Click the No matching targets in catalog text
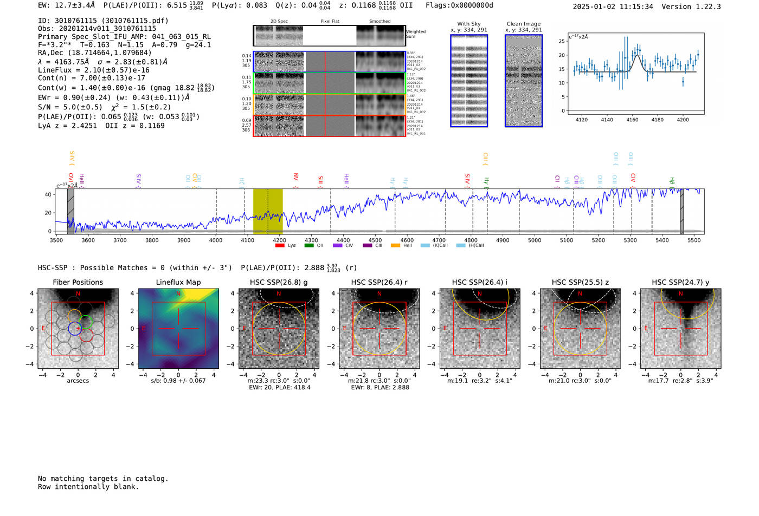Screen dimensions: 759x516 tap(103, 479)
